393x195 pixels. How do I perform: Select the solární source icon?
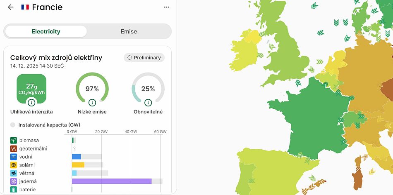[13, 165]
